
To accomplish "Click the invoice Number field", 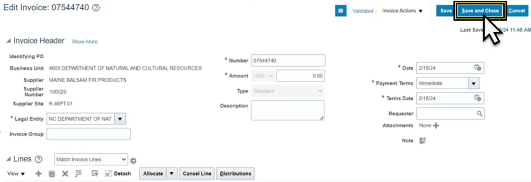I will (x=288, y=61).
